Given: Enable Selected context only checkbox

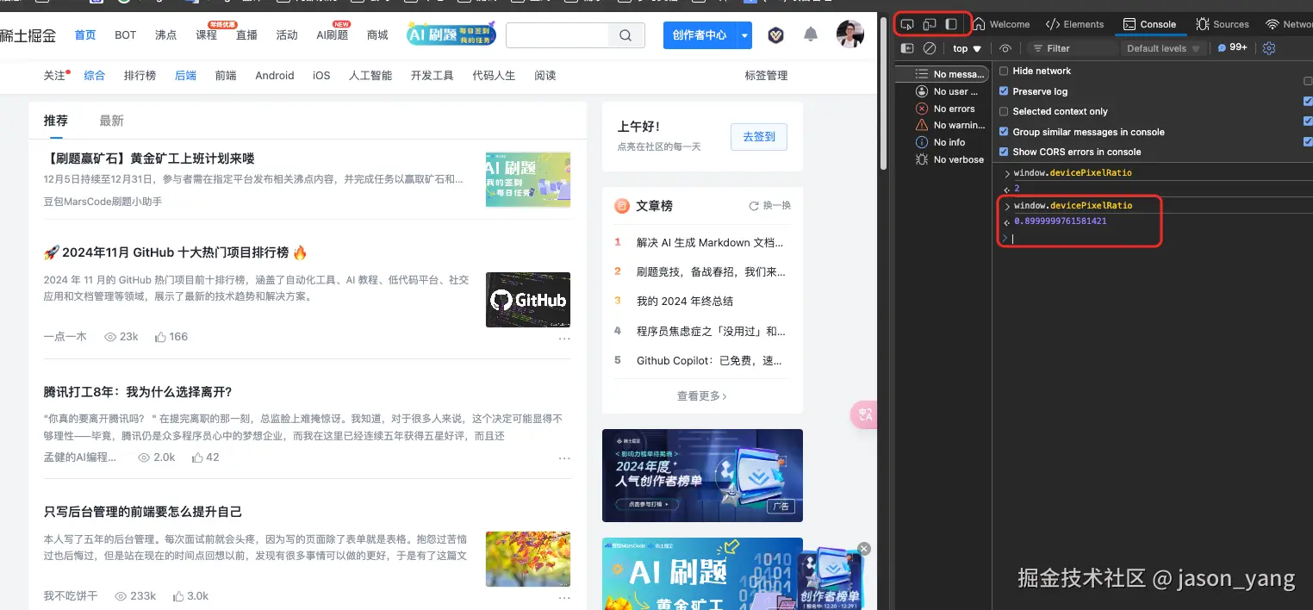Looking at the screenshot, I should click(1004, 111).
